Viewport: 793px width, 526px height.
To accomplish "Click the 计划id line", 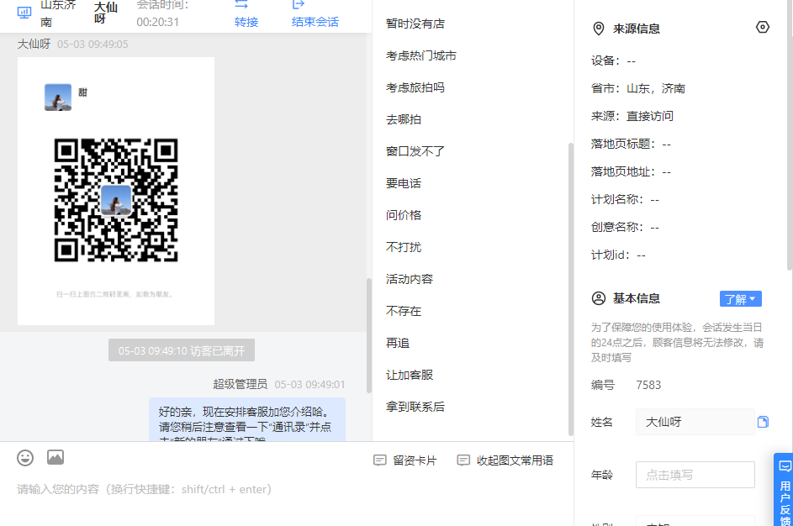I will click(619, 255).
